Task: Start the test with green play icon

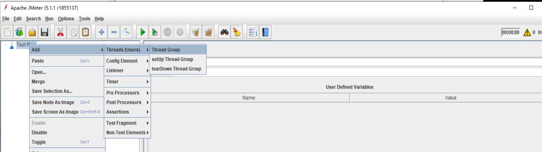Action: coord(142,32)
